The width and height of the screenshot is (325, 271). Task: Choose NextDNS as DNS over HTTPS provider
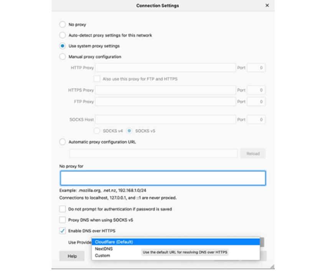tap(103, 248)
